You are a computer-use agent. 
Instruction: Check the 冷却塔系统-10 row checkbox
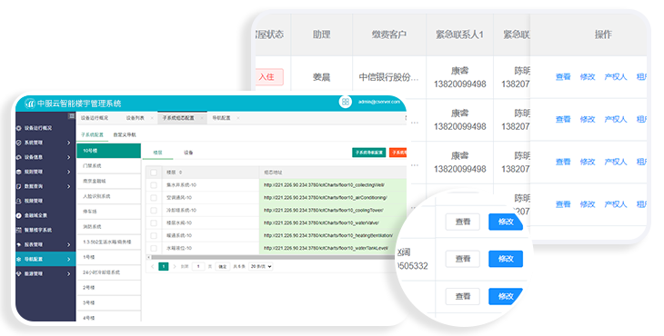point(154,211)
